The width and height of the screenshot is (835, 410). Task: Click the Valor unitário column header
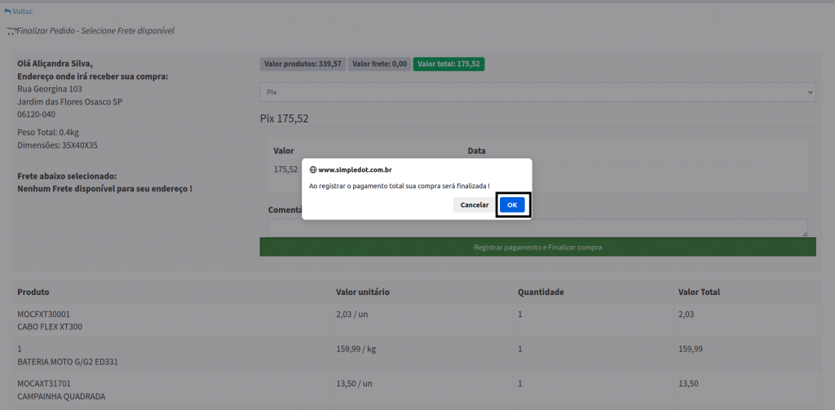pos(362,292)
